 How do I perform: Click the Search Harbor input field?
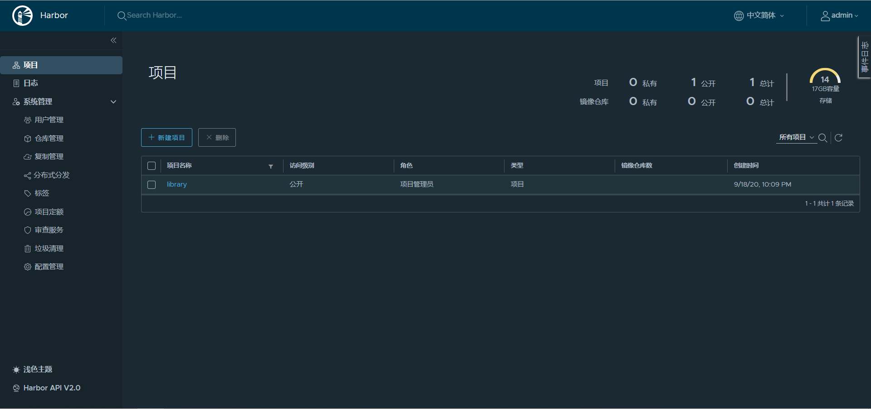tap(154, 15)
